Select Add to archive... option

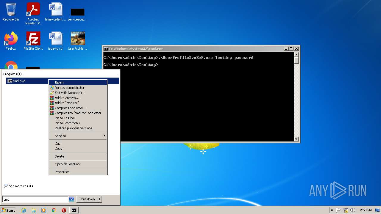78,98
